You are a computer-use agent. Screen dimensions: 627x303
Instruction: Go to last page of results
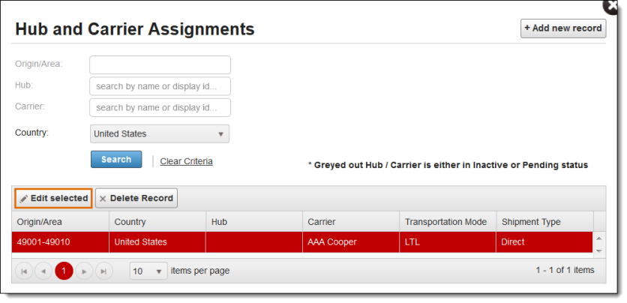[x=103, y=271]
